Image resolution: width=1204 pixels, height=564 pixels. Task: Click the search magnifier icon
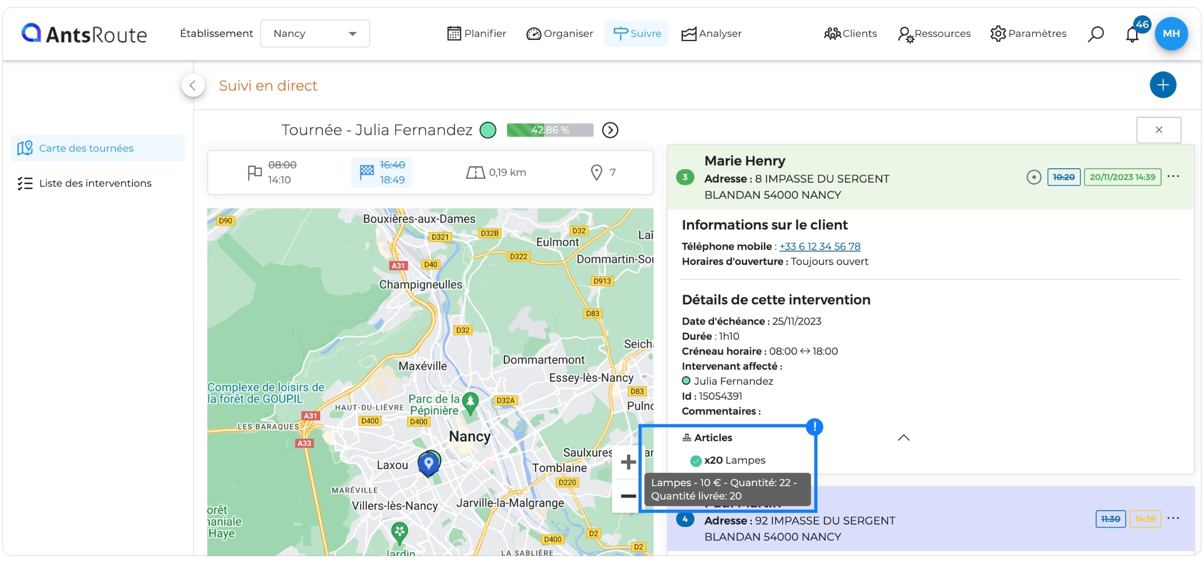point(1096,34)
